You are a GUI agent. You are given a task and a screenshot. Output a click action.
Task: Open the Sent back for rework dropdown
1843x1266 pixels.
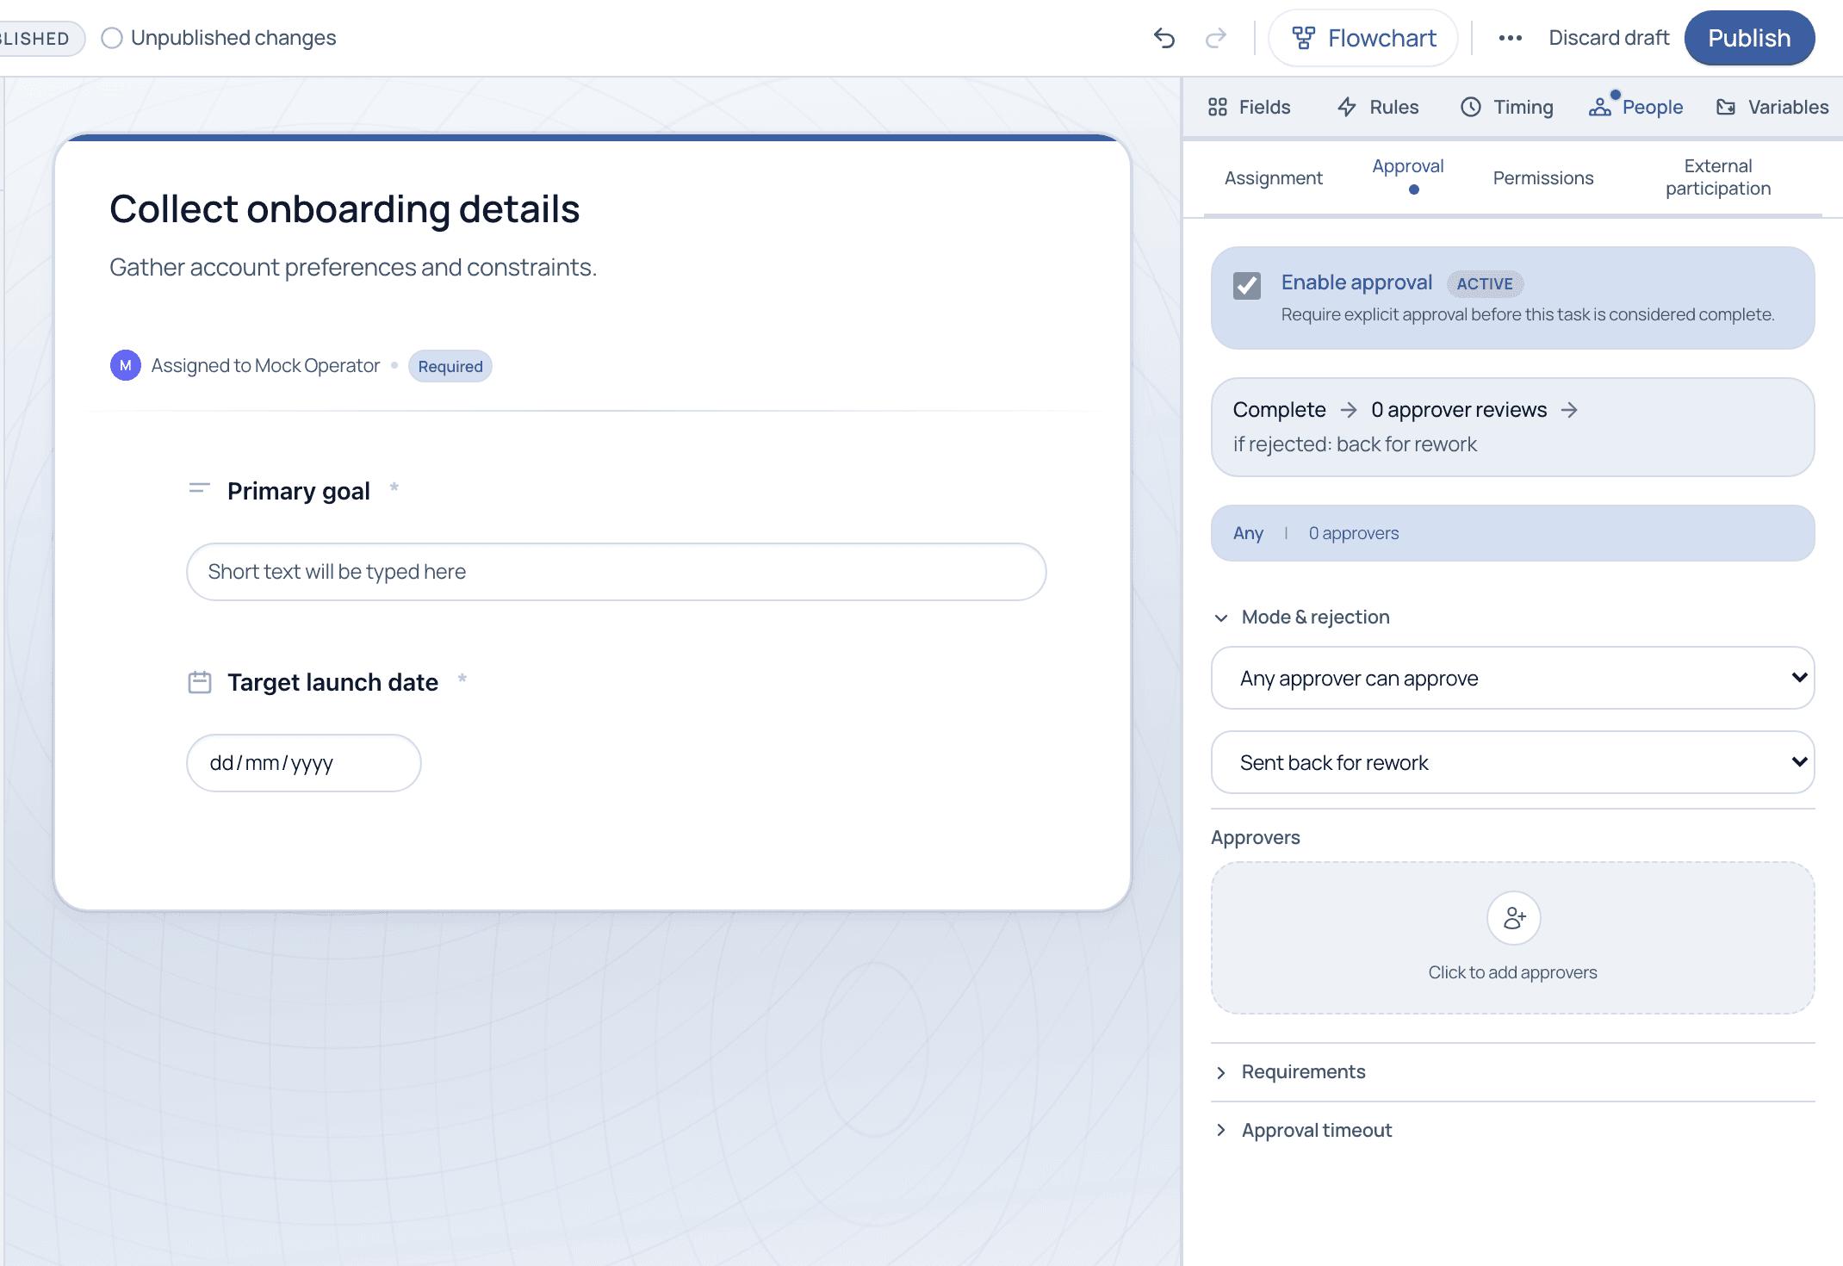(x=1513, y=762)
